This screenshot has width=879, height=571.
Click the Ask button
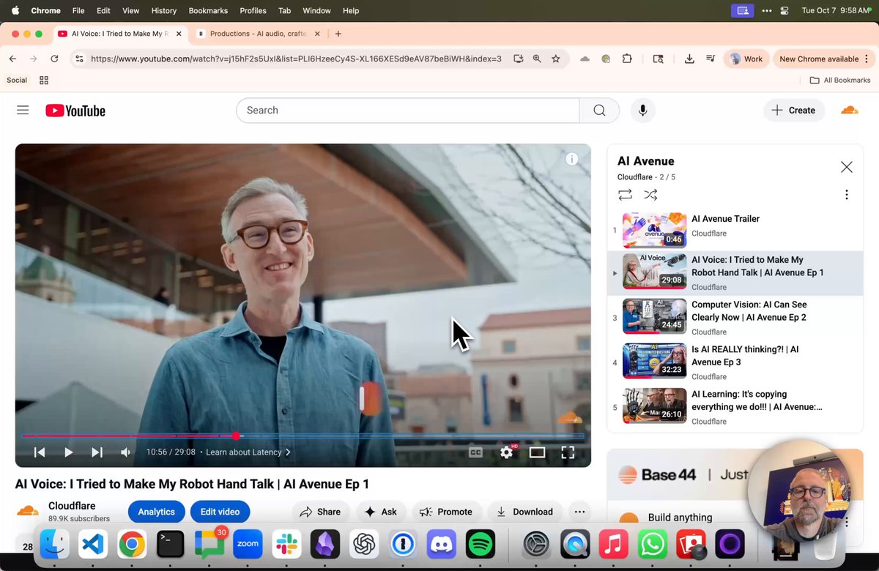[381, 512]
